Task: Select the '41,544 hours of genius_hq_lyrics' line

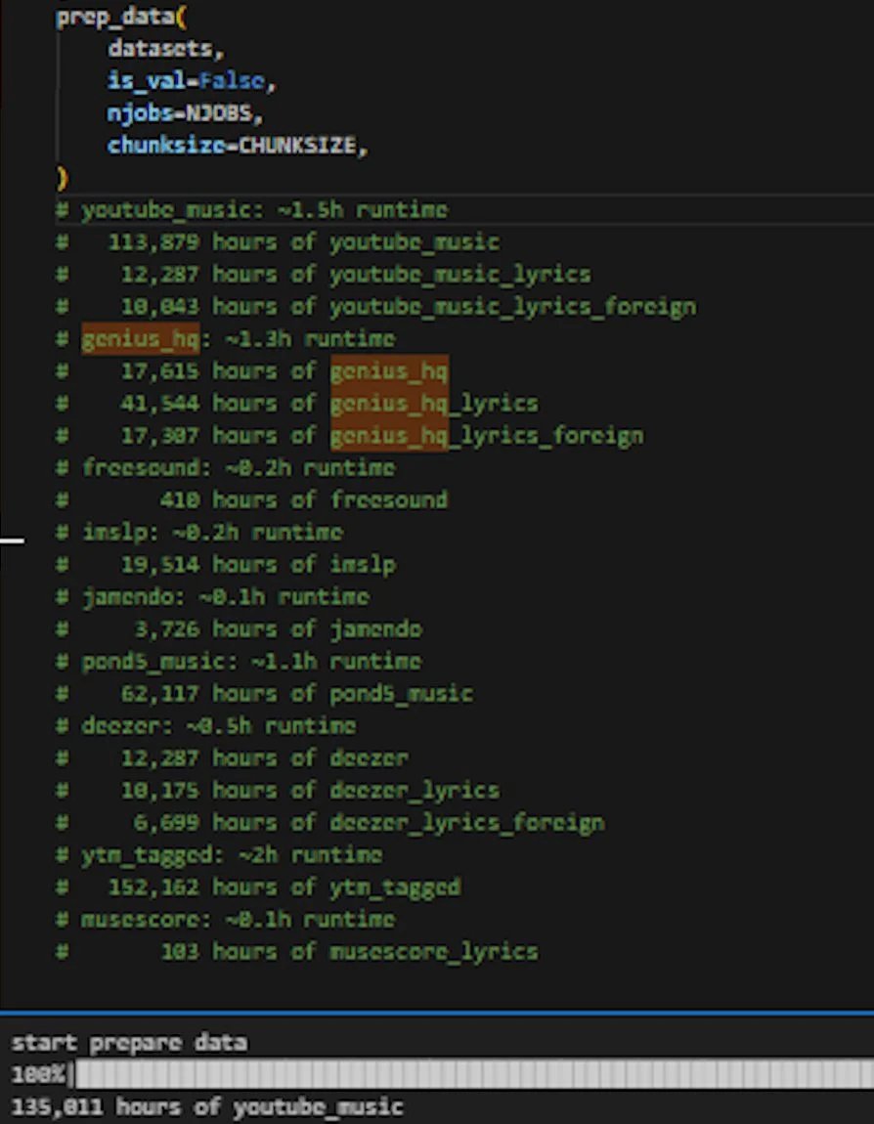Action: click(297, 404)
